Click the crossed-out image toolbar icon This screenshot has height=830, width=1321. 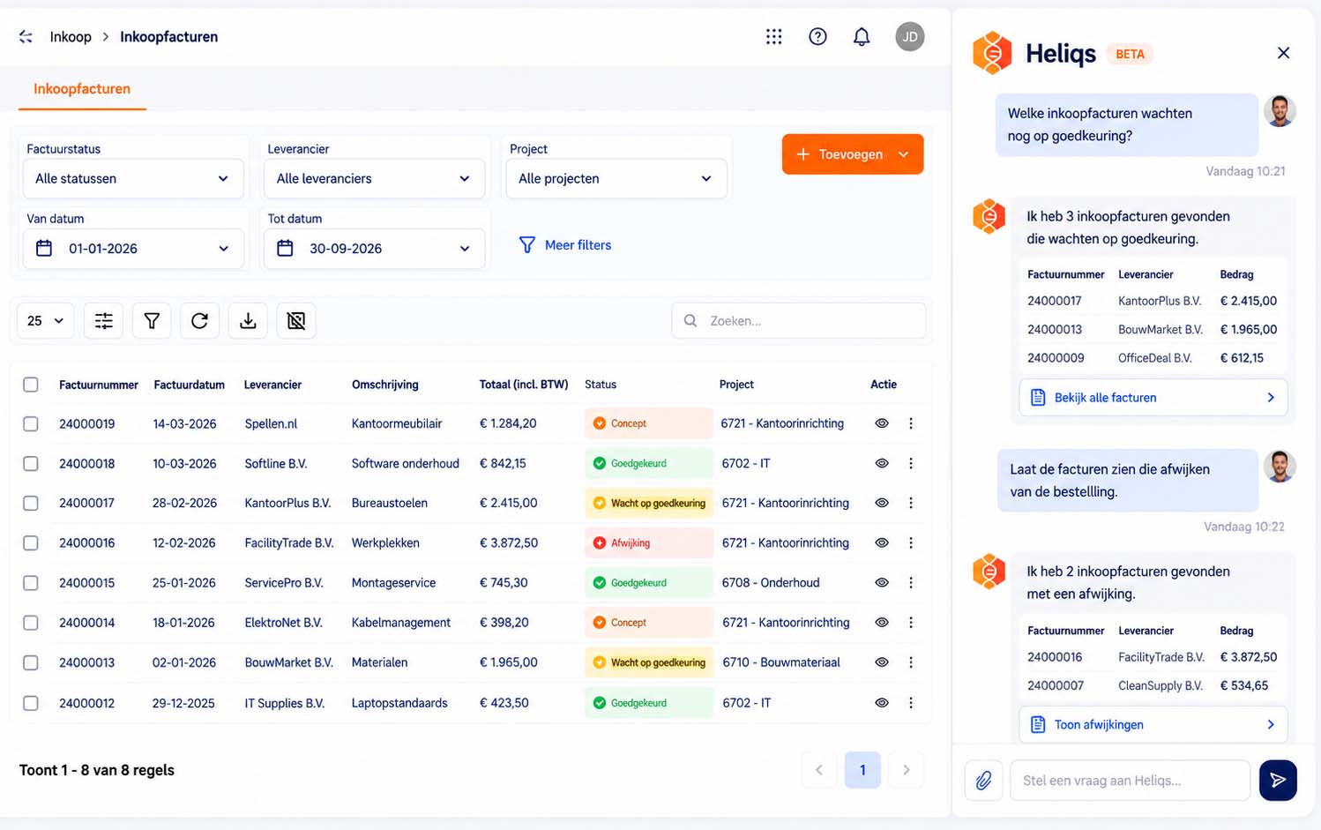296,321
